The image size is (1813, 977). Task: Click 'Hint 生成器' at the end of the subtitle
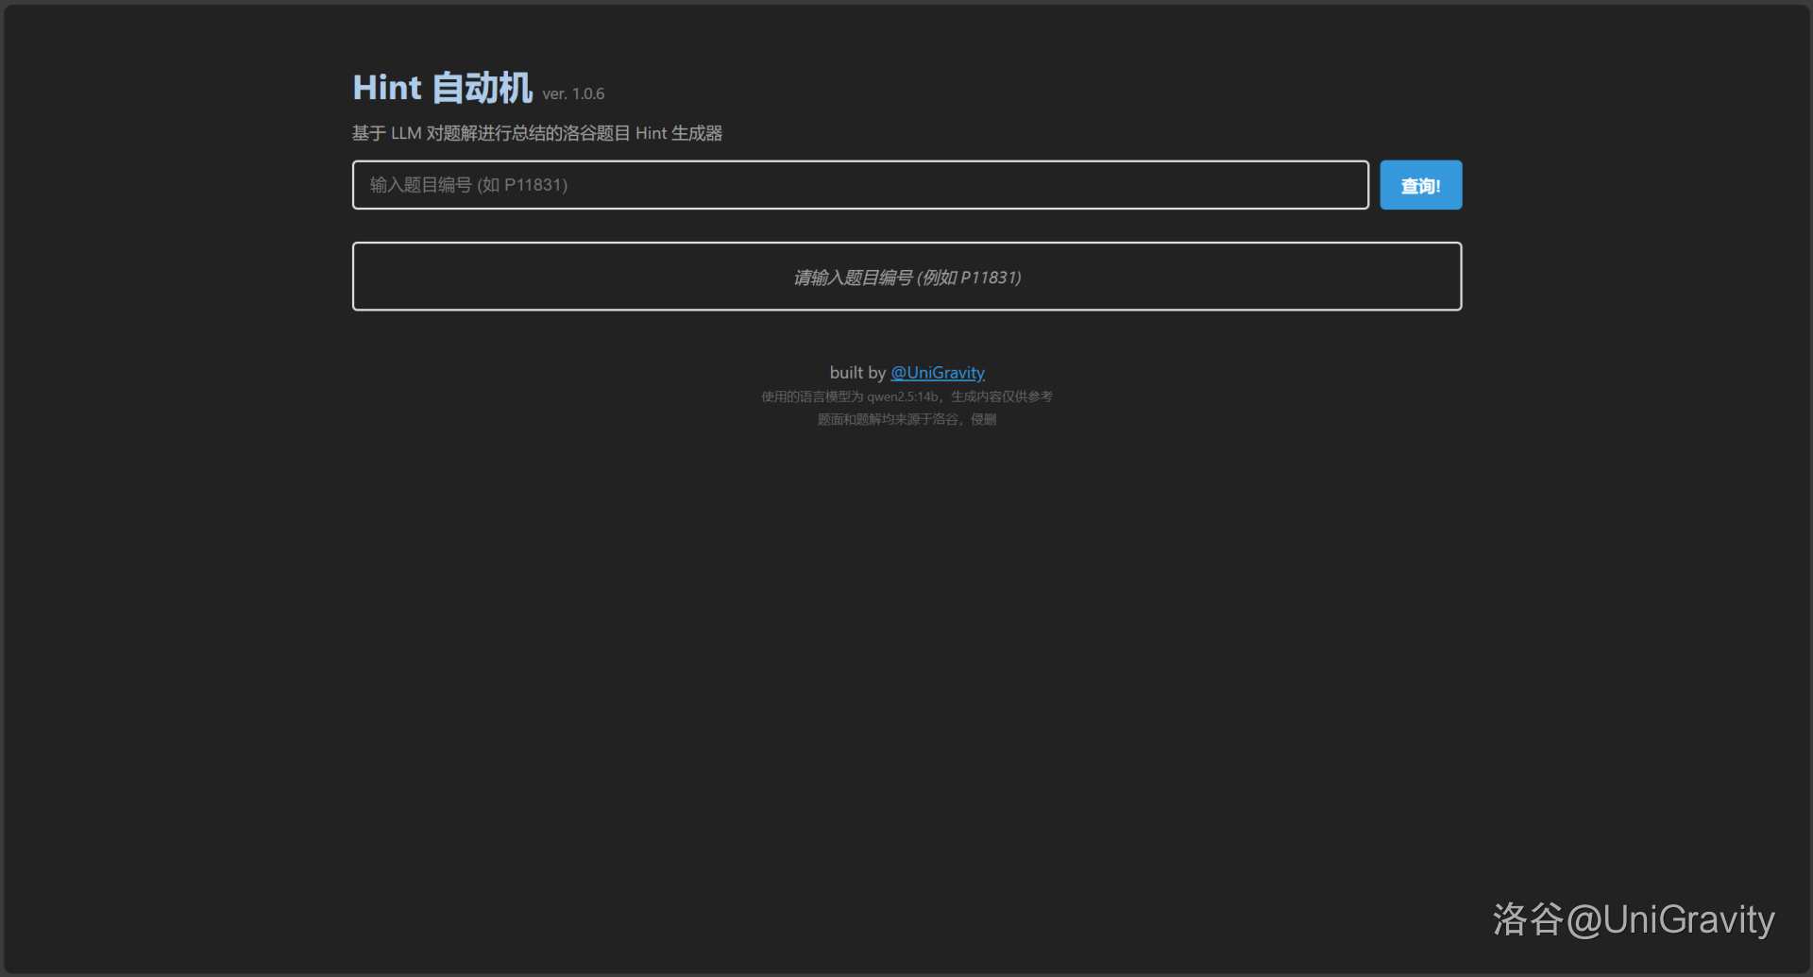(678, 133)
